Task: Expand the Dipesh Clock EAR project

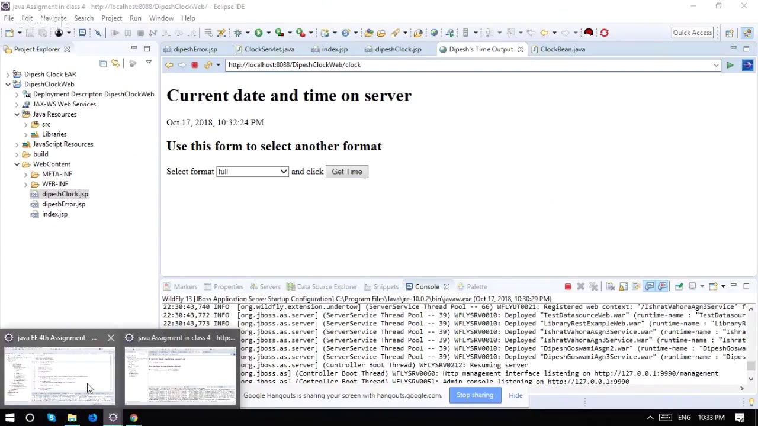Action: pos(8,75)
